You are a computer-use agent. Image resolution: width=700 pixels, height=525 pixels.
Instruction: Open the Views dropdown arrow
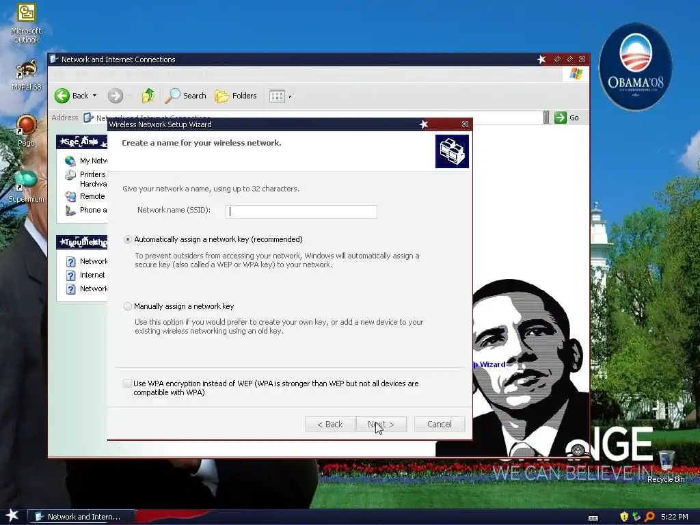290,96
